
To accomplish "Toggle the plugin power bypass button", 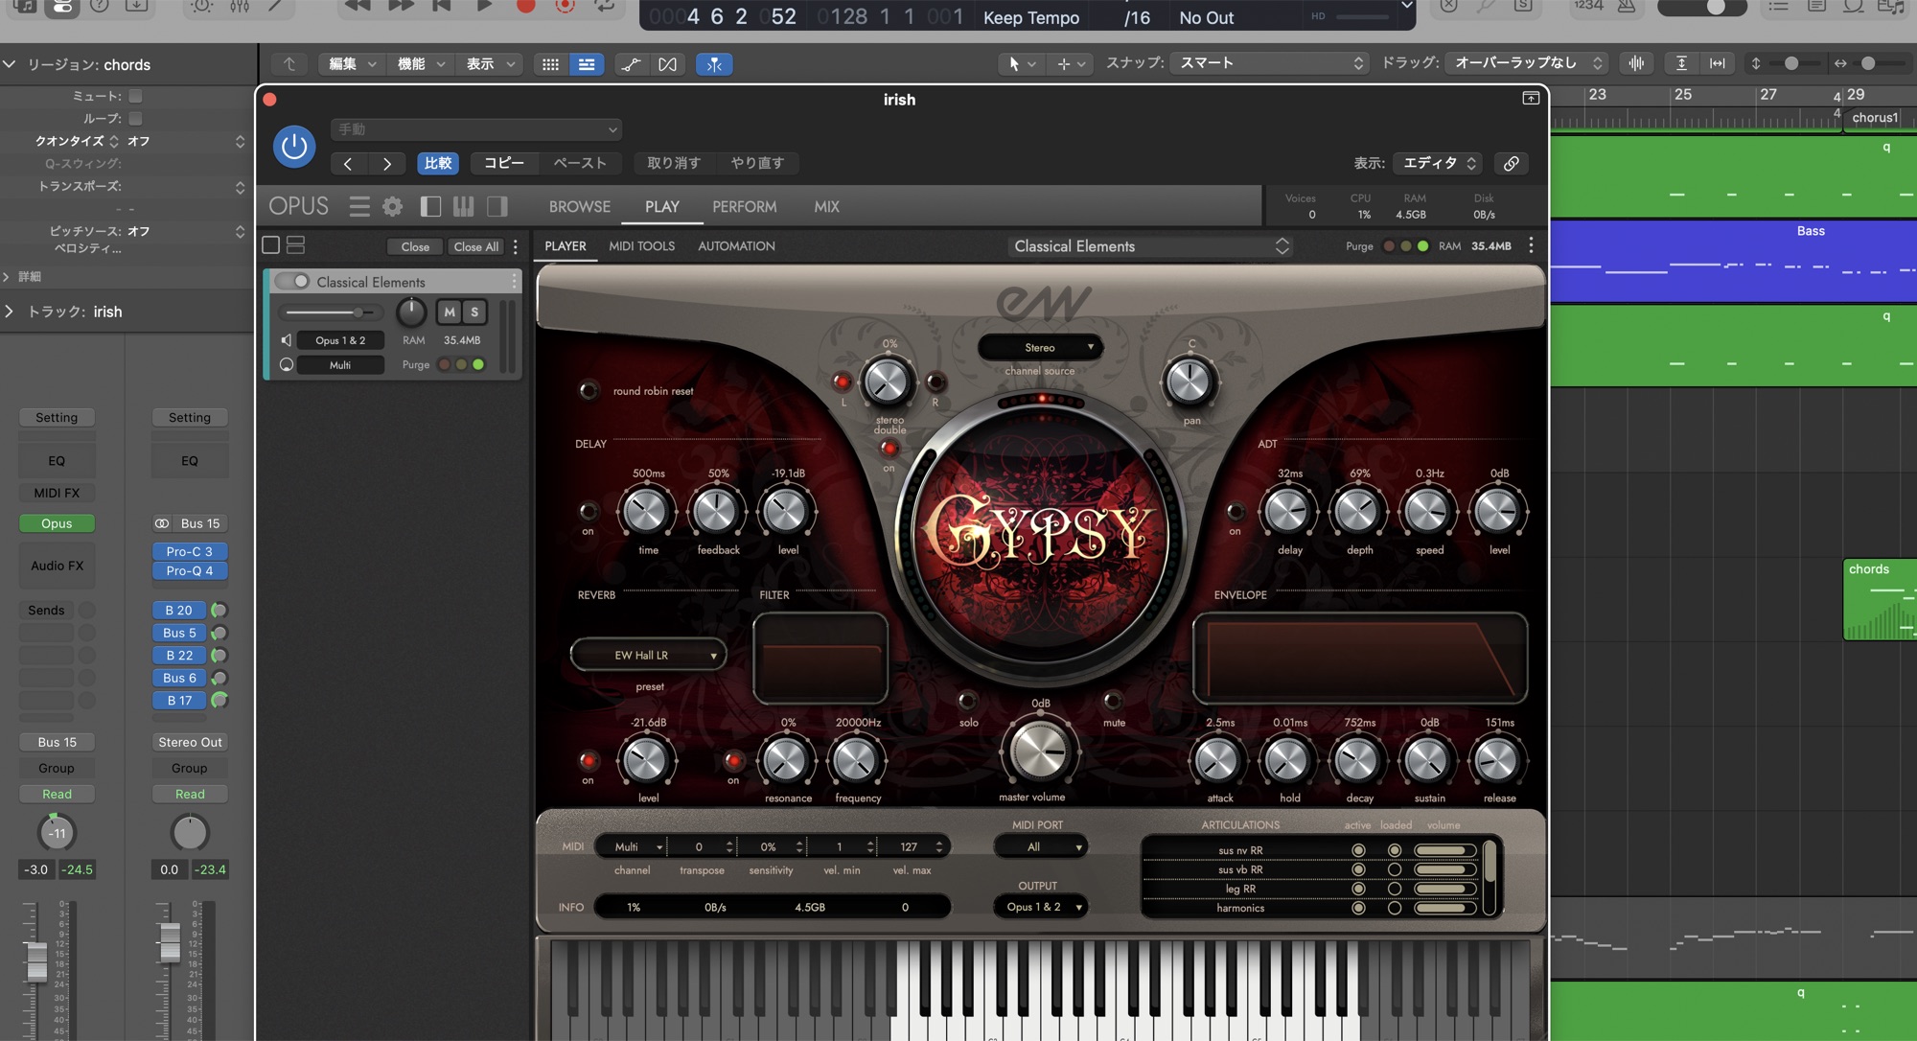I will point(294,147).
